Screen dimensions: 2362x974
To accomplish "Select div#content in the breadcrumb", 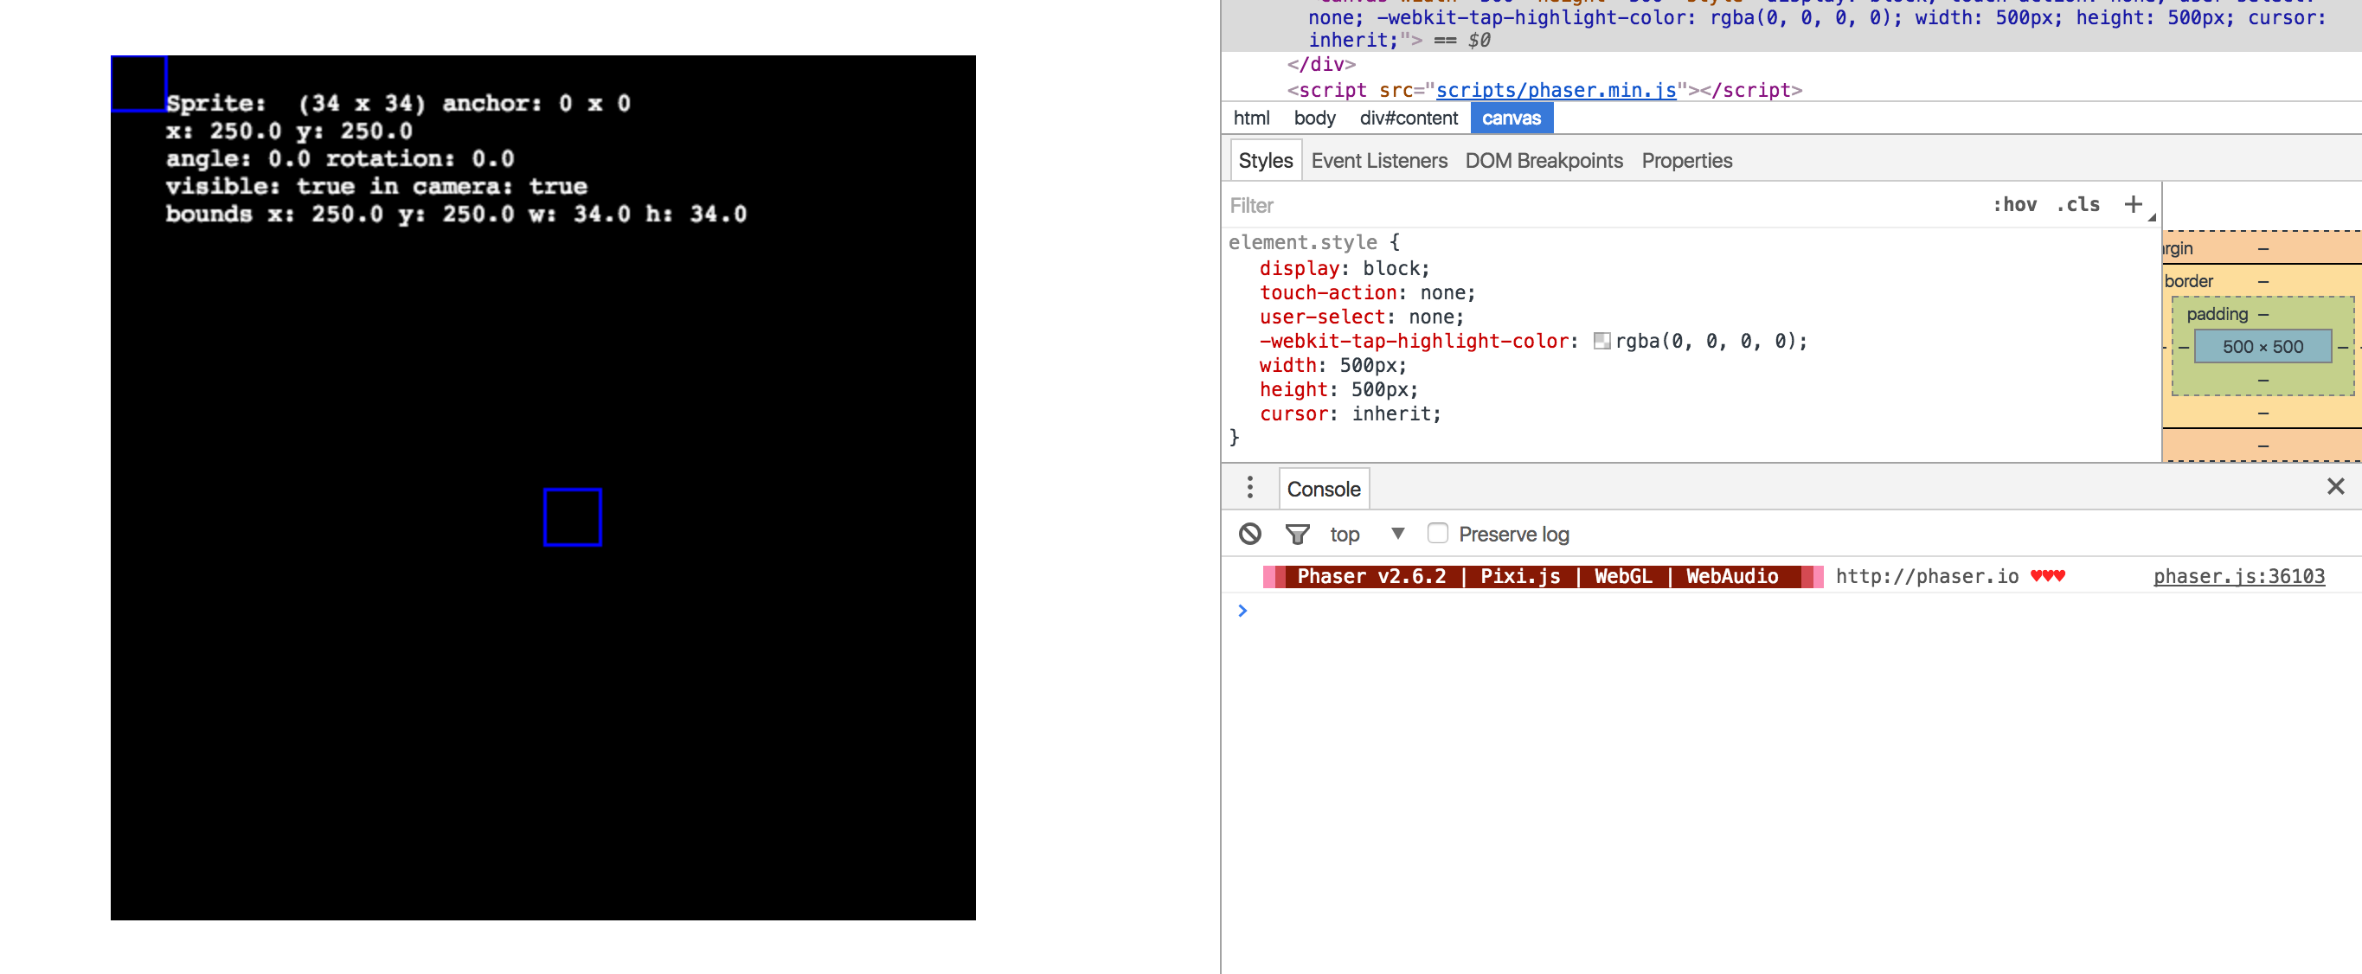I will point(1409,119).
